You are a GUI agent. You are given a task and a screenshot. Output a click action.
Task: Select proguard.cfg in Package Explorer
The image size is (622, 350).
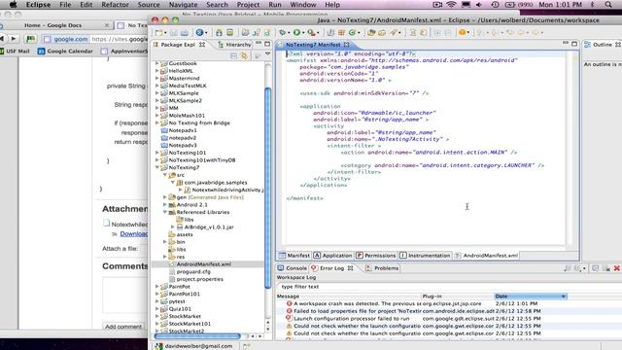click(193, 271)
